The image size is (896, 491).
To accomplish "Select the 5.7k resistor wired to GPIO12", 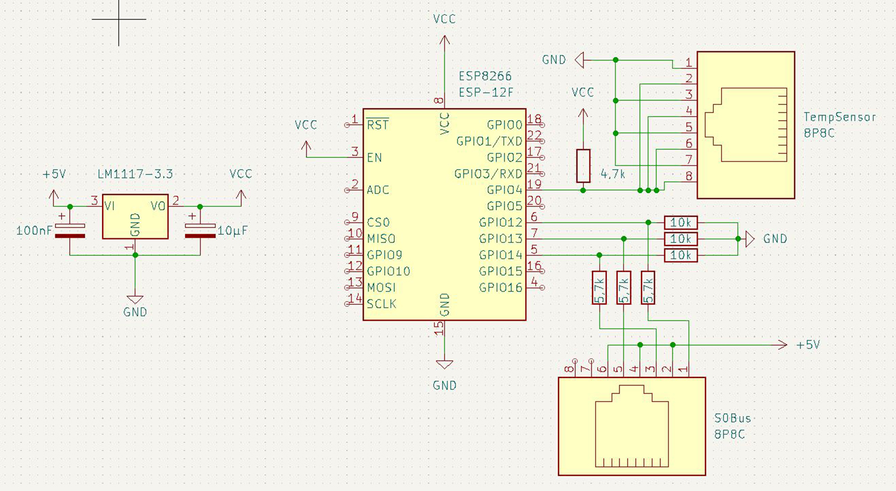I will (x=648, y=287).
